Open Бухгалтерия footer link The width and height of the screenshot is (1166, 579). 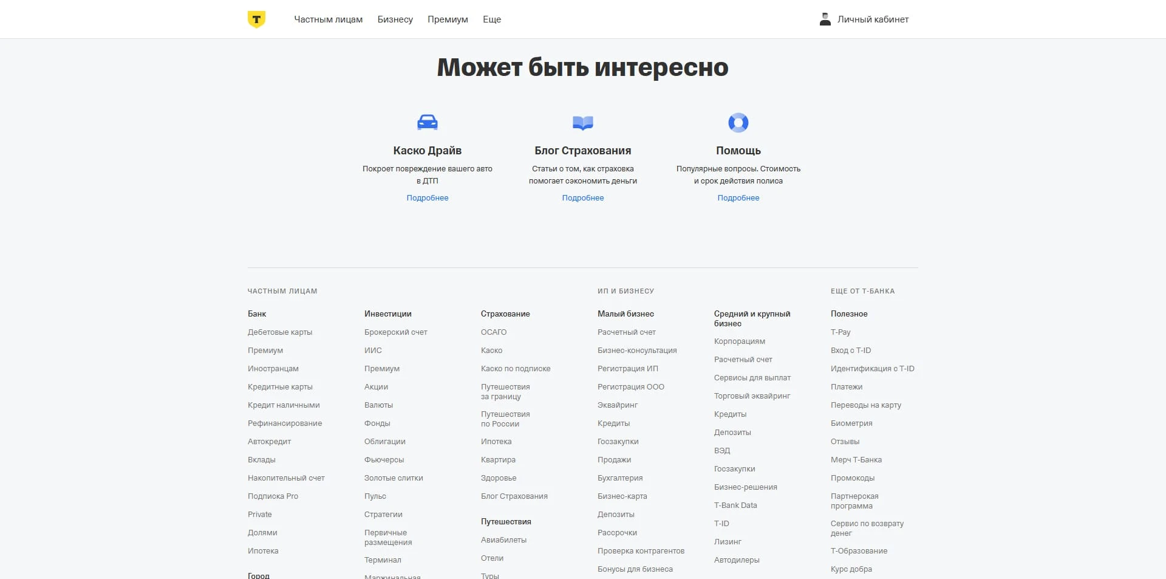pyautogui.click(x=620, y=478)
